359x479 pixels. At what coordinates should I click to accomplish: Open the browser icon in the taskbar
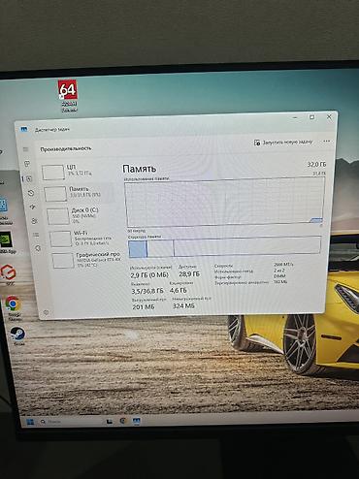(123, 421)
